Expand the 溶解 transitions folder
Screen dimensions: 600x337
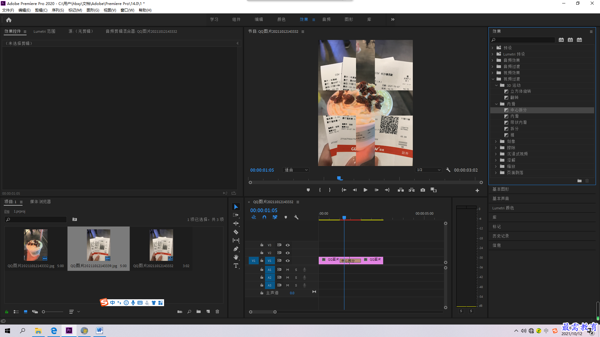click(x=496, y=160)
